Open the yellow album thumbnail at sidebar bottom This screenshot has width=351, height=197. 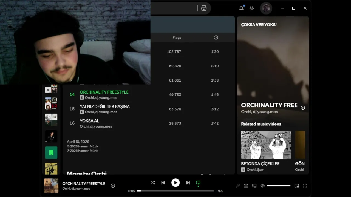tap(51, 169)
